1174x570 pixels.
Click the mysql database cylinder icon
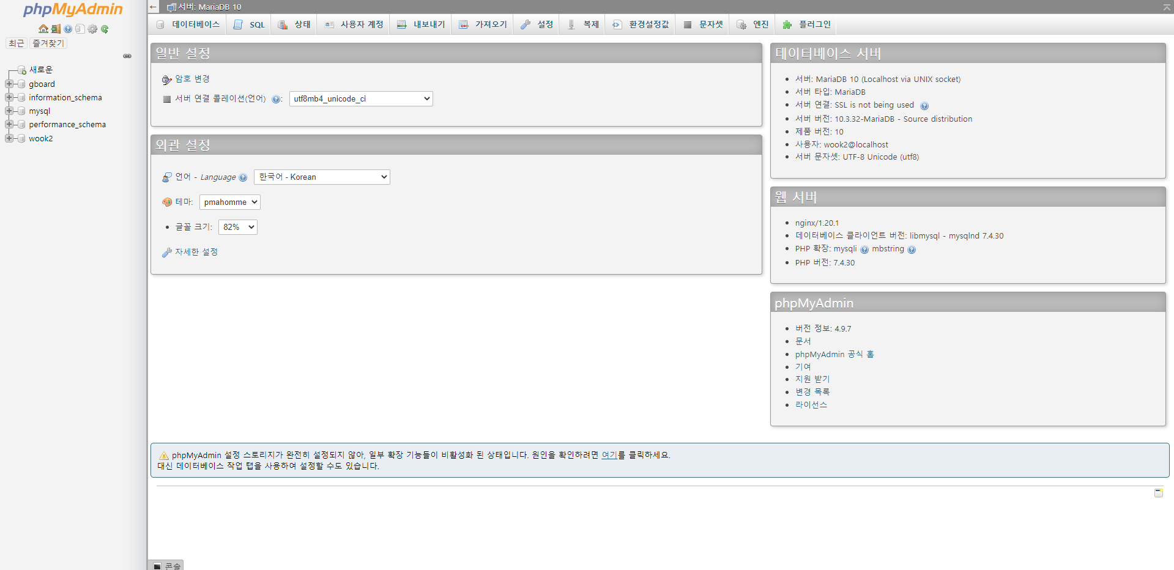click(x=22, y=111)
